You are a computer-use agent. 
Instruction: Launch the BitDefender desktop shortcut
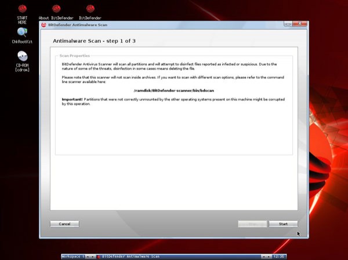[x=90, y=13]
